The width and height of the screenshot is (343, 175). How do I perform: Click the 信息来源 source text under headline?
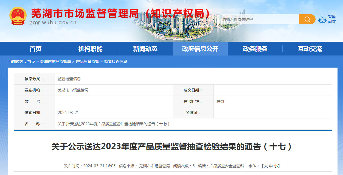[x=144, y=166]
